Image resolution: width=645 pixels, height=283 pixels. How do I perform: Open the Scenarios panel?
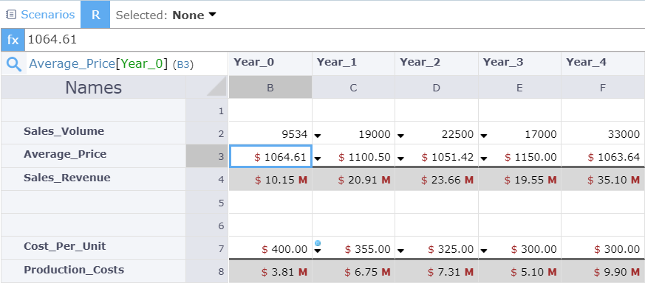click(48, 15)
